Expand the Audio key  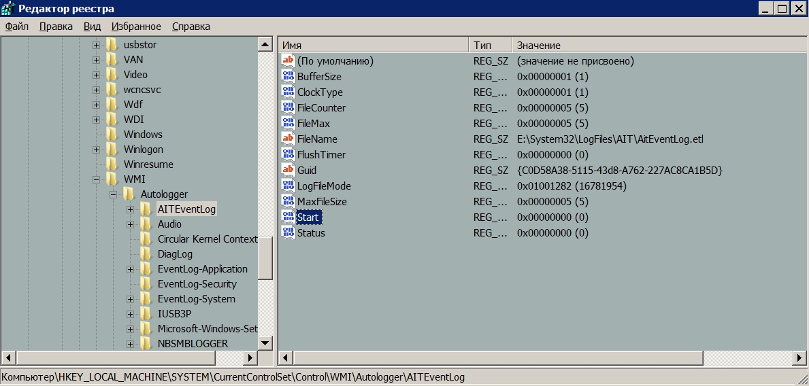(x=130, y=225)
